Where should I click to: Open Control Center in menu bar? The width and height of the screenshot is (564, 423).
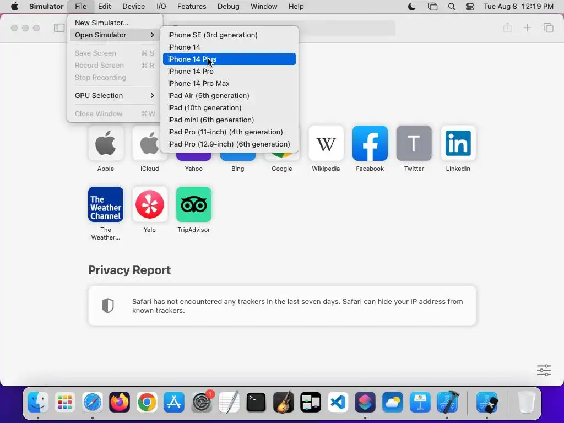coord(470,7)
